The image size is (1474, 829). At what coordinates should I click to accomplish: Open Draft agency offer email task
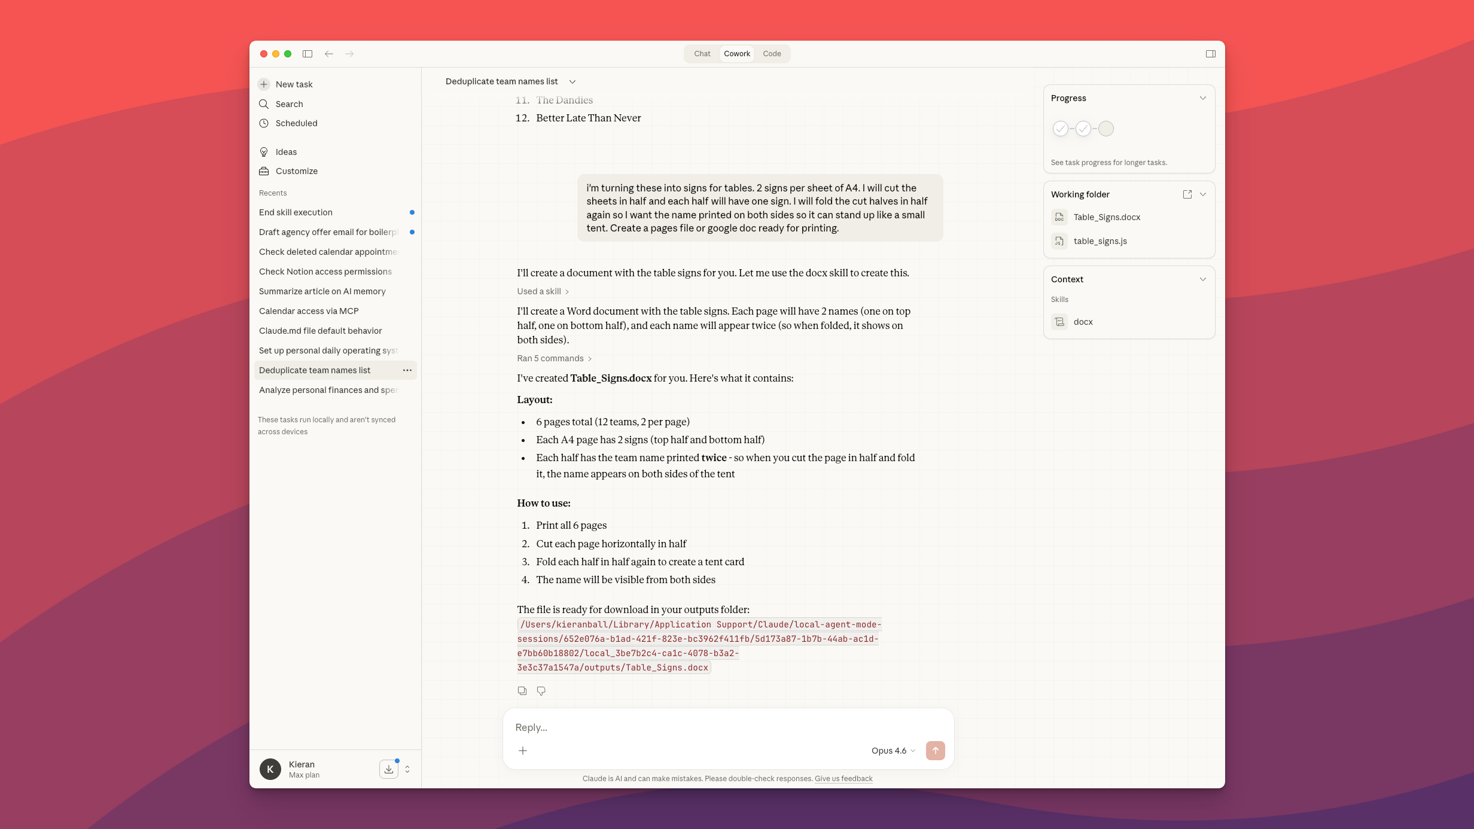pyautogui.click(x=336, y=232)
